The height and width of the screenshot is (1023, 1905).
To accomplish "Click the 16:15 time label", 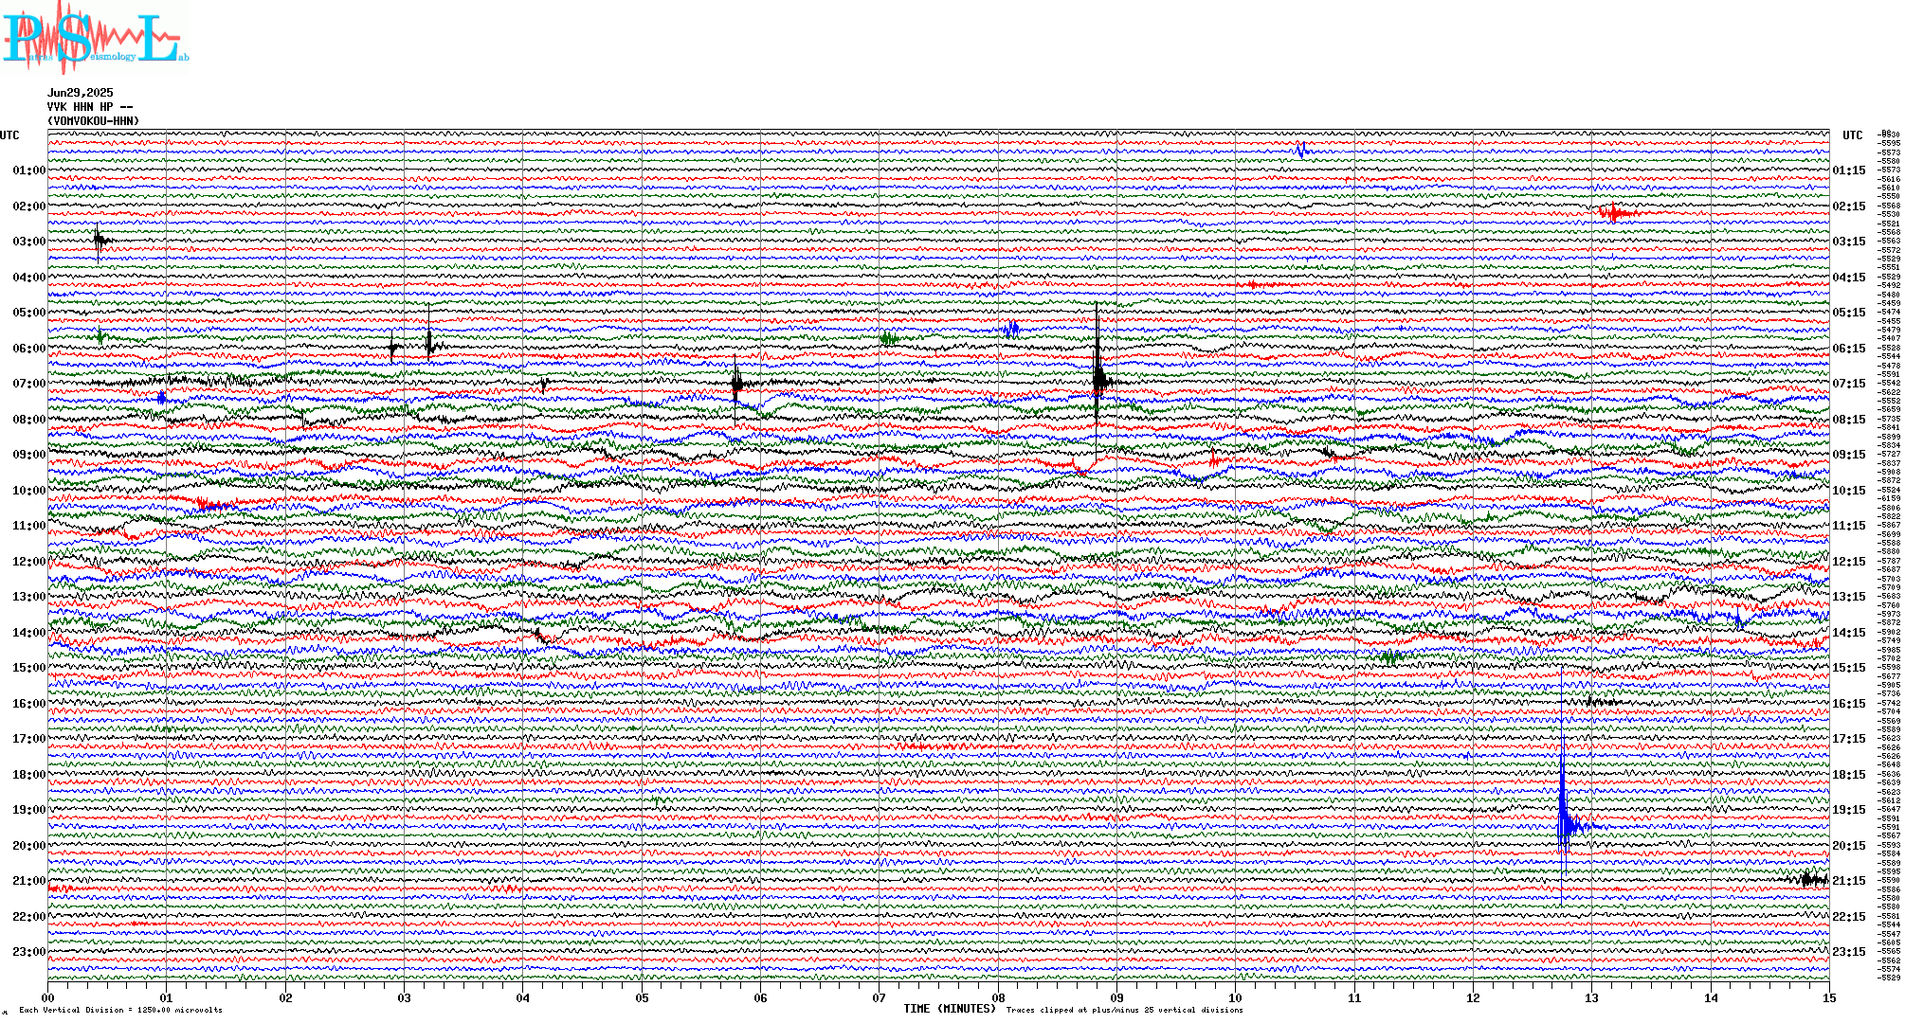I will tap(1849, 704).
